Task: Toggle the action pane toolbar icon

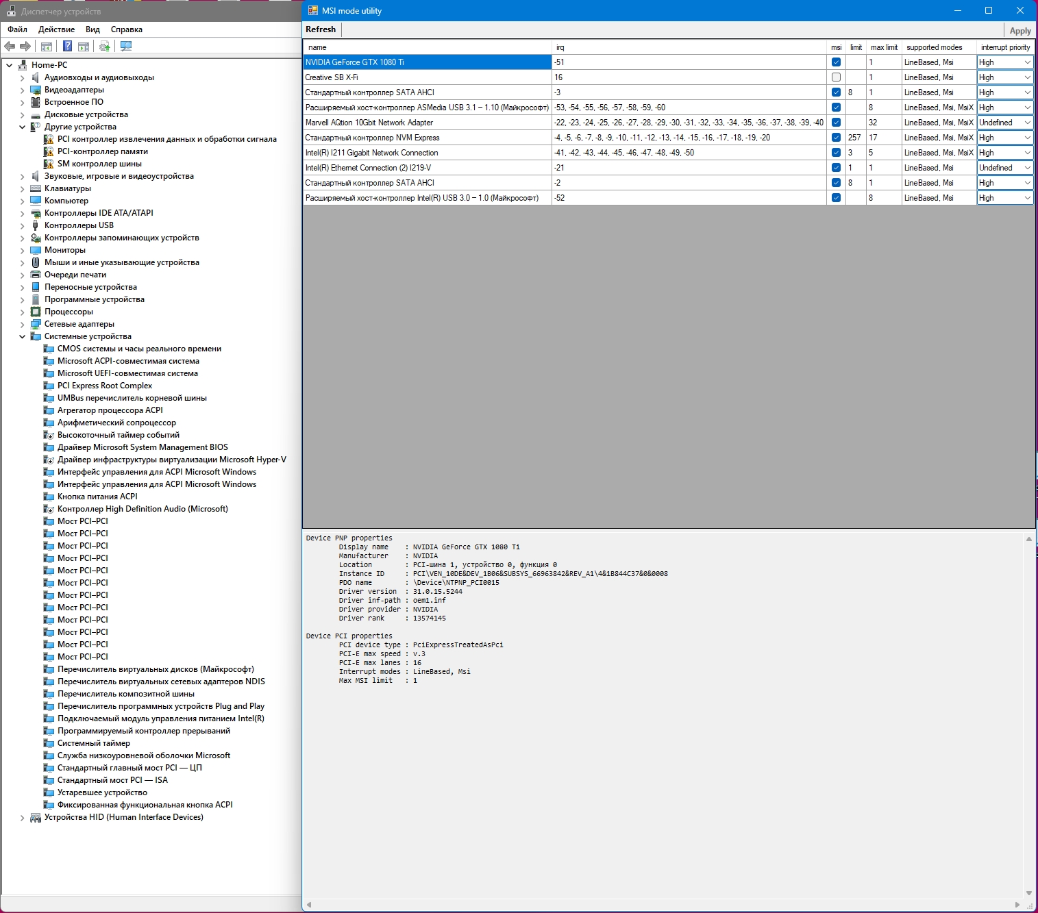Action: click(84, 46)
